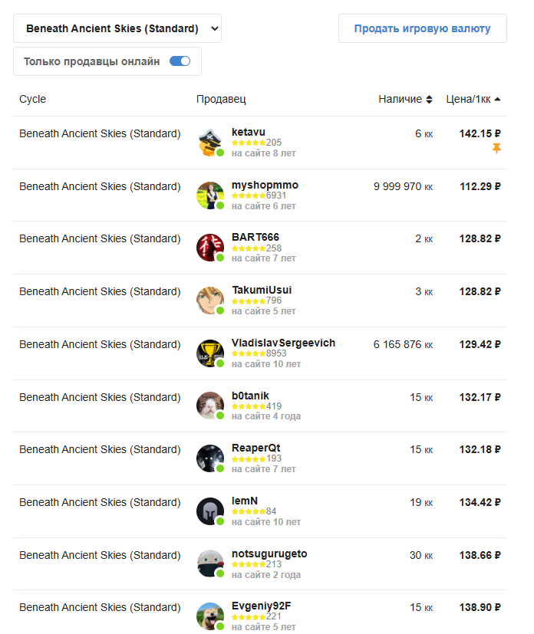534x634 pixels.
Task: Open notsugurugeto's seller profile link
Action: point(269,554)
